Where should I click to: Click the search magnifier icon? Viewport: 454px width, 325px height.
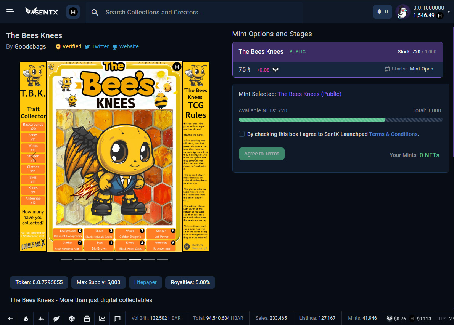click(x=95, y=13)
